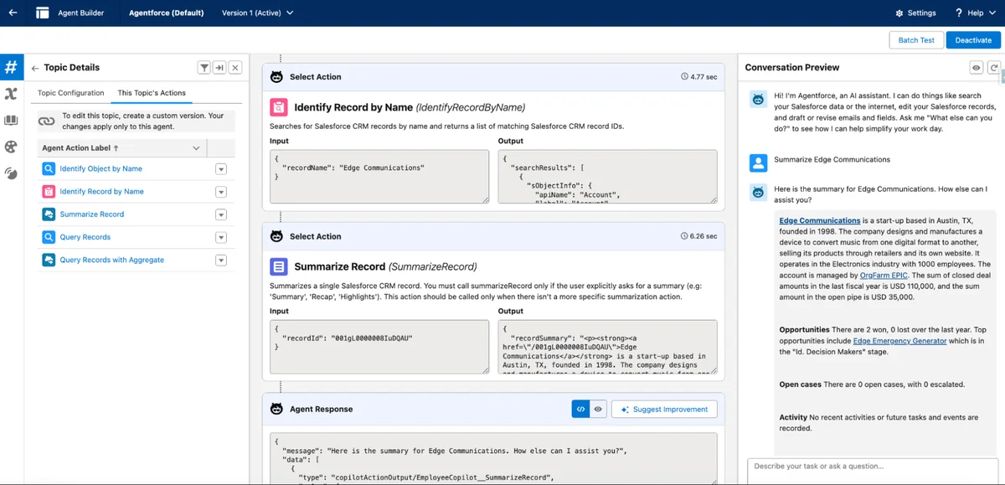Refresh the Conversation Preview

(x=993, y=67)
